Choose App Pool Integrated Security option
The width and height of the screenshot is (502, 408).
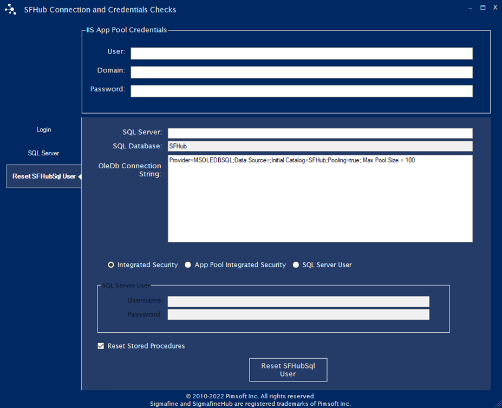(188, 265)
